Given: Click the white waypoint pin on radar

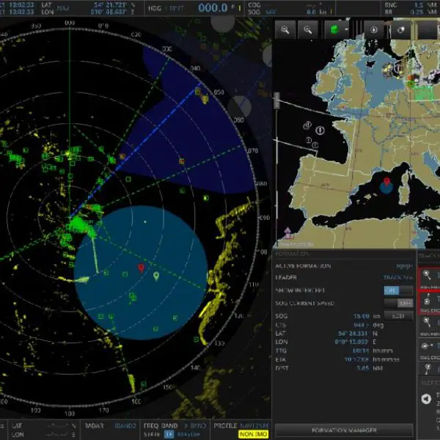Looking at the screenshot, I should tap(155, 276).
